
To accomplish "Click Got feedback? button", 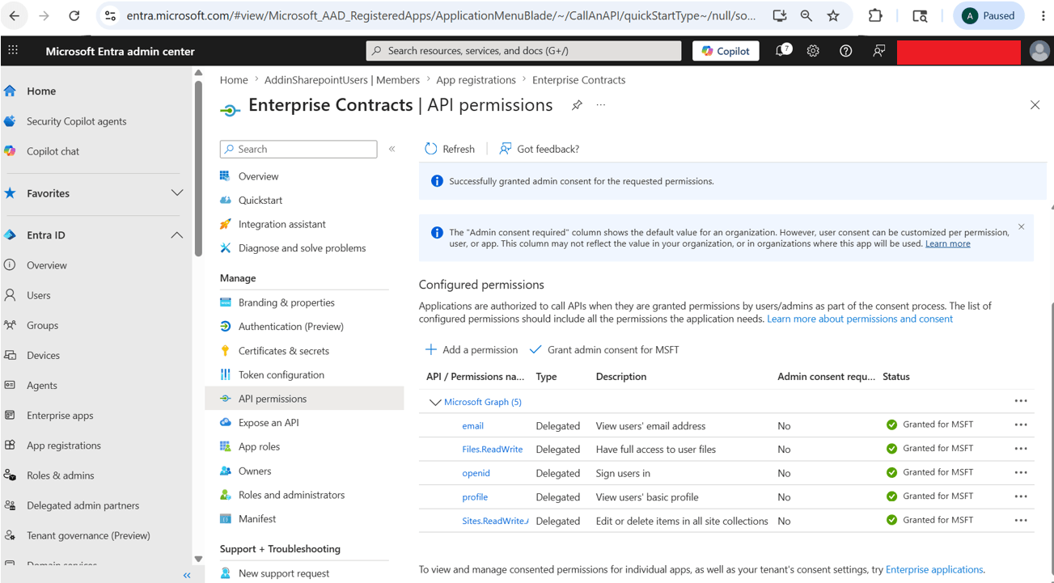I will click(x=539, y=149).
